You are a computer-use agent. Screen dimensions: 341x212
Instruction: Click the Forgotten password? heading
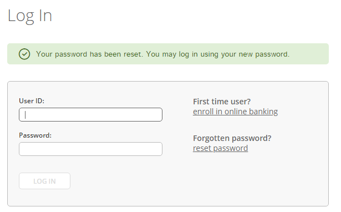point(232,138)
